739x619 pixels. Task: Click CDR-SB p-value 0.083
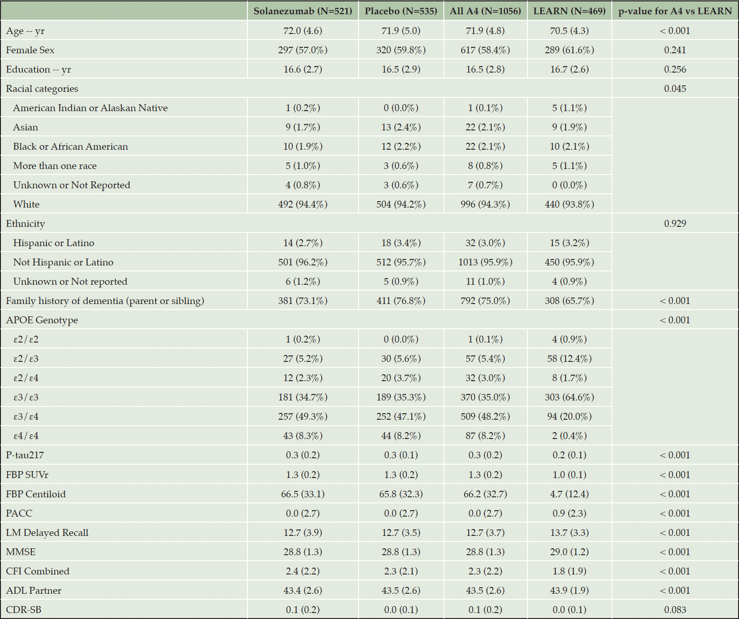click(x=675, y=610)
